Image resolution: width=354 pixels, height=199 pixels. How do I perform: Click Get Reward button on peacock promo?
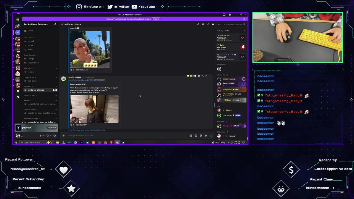click(52, 128)
